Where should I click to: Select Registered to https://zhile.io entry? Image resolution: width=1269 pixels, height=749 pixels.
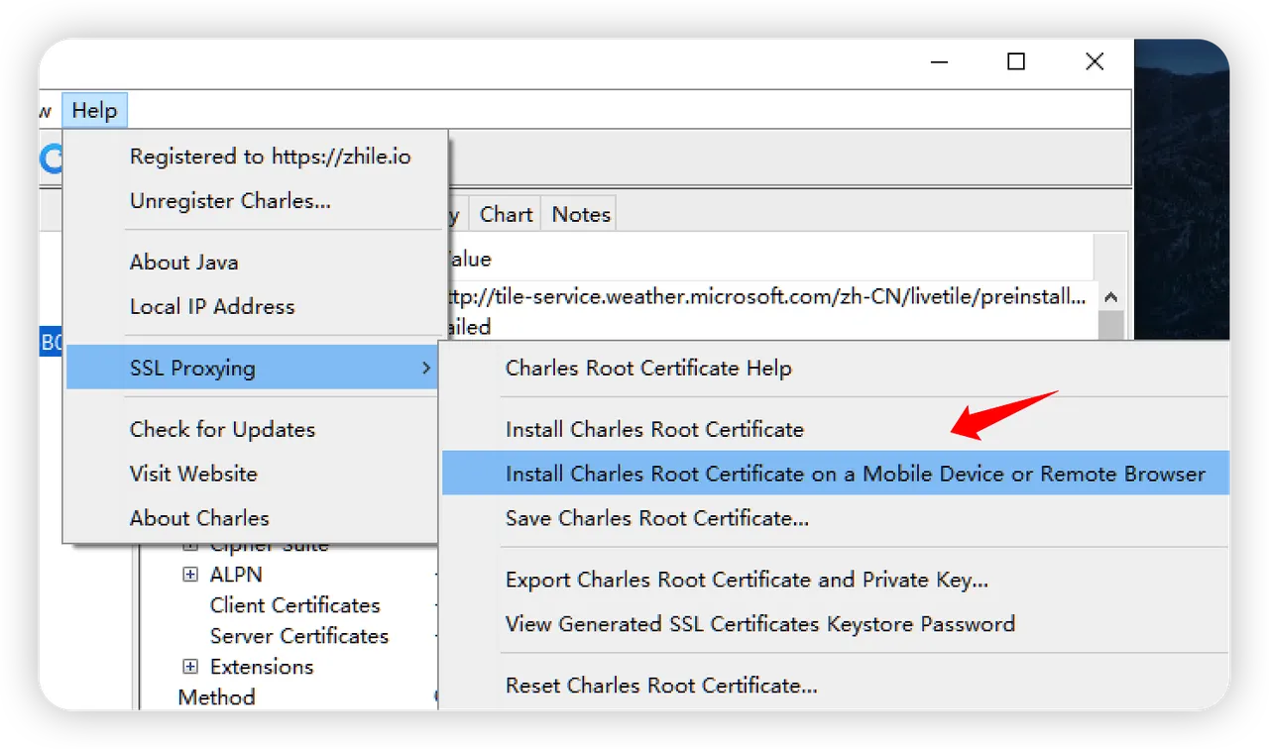click(x=270, y=157)
